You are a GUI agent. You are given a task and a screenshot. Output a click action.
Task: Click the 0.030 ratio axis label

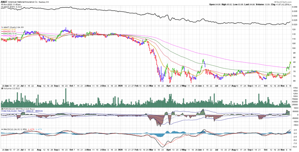(x=295, y=16)
